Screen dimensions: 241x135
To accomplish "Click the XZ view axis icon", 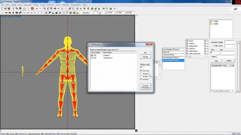I will tap(28, 13).
